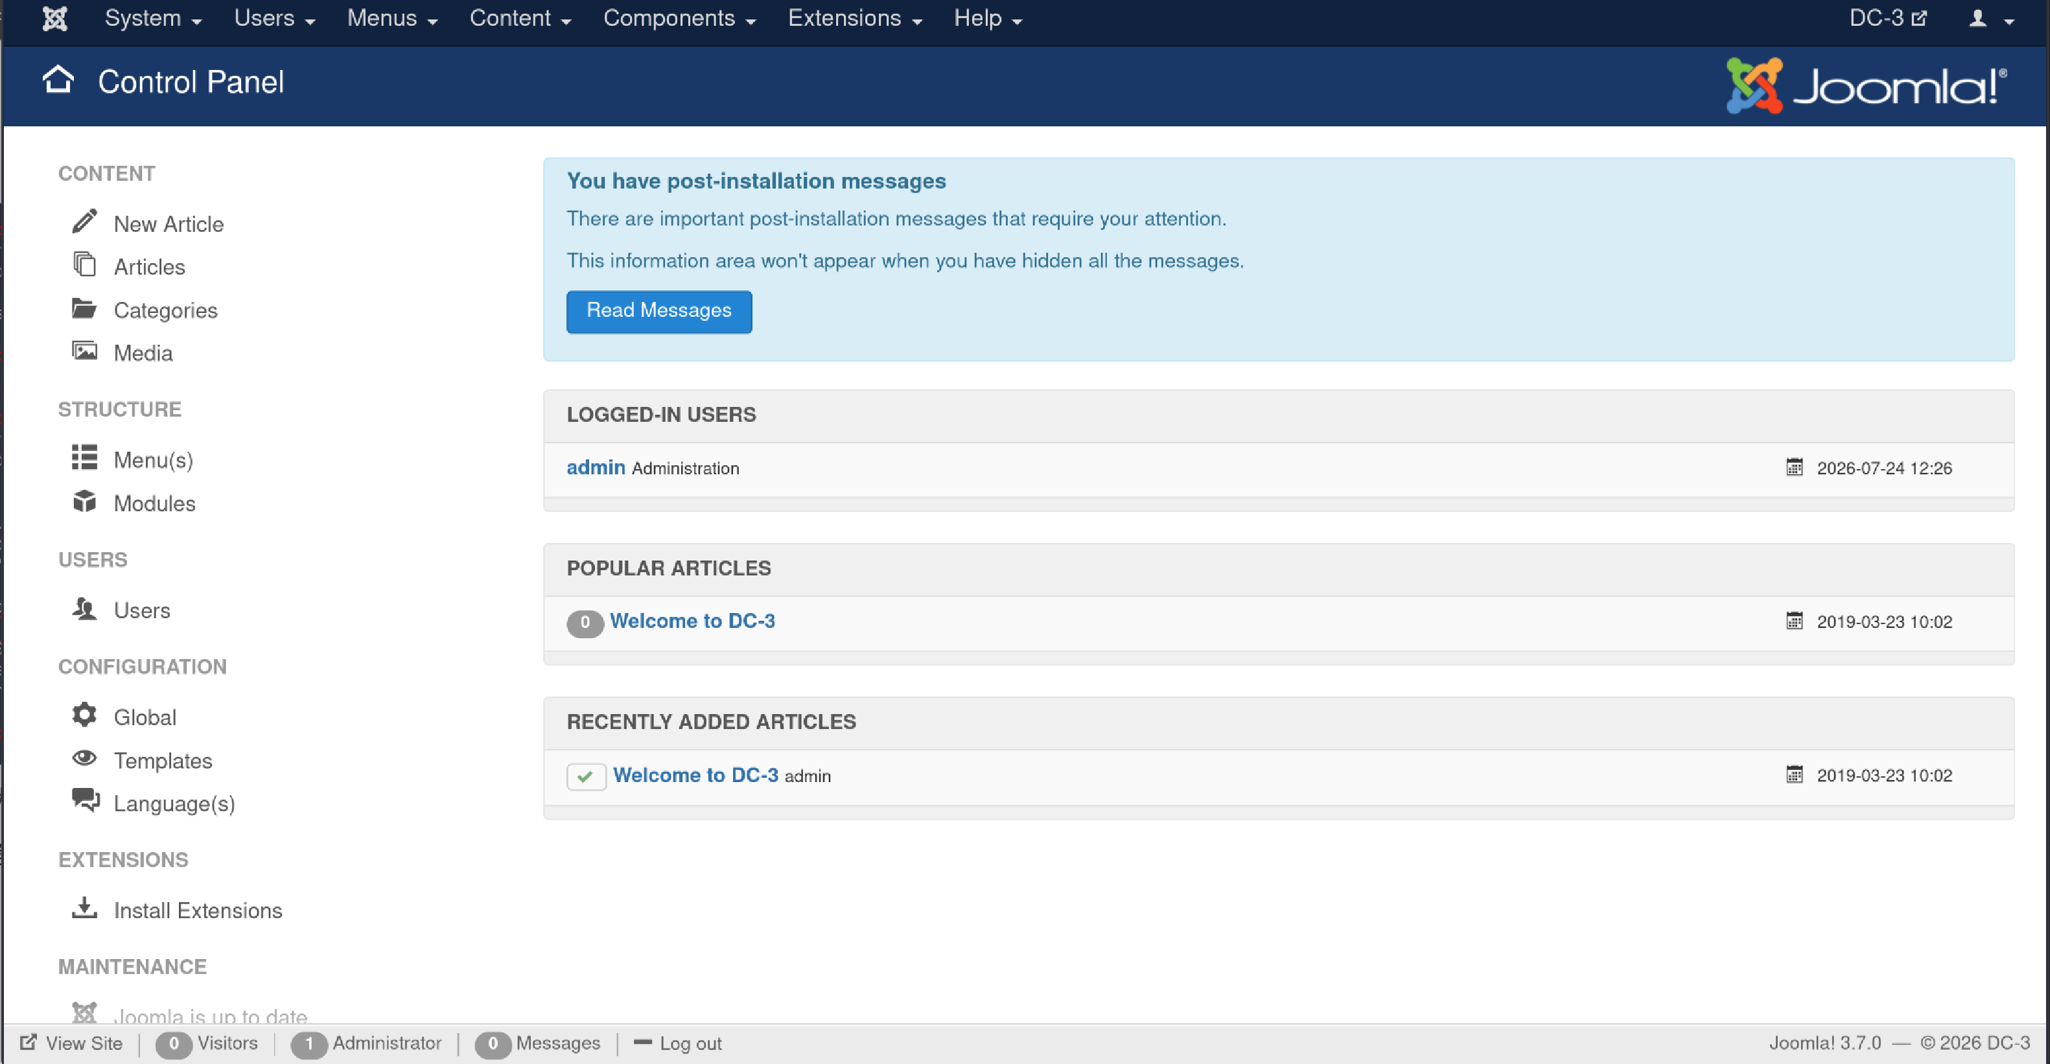Click the green published checkmark for Welcome to DC-3
Screen dimensions: 2050x1064
coord(587,776)
